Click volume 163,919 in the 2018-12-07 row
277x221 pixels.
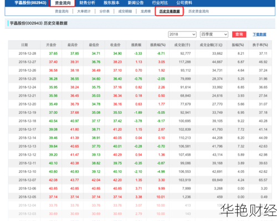[x=184, y=180]
